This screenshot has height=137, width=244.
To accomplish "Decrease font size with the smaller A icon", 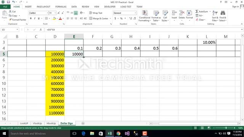I will tap(63, 13).
